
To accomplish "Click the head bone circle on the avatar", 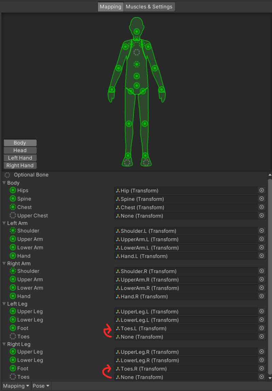I will point(136,31).
